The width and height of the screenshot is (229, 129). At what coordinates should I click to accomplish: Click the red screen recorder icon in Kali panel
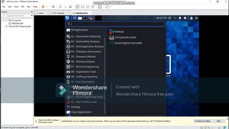coord(90,18)
